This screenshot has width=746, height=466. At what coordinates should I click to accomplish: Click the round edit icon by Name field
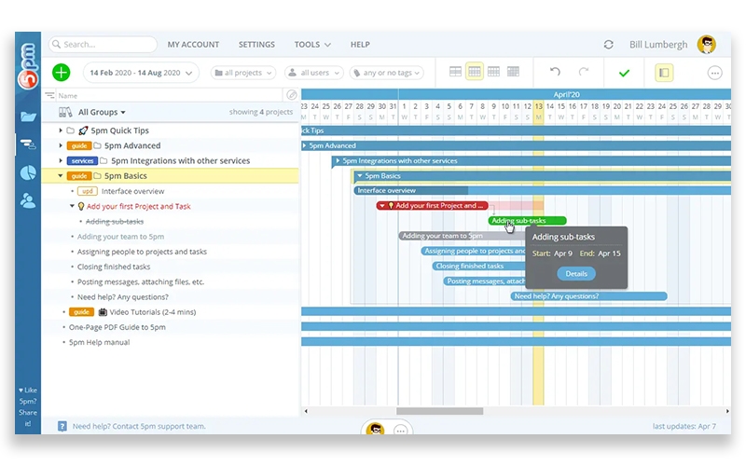pyautogui.click(x=292, y=95)
